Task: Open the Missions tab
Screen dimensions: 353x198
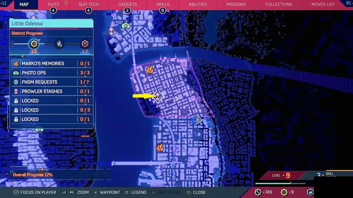Action: 236,4
